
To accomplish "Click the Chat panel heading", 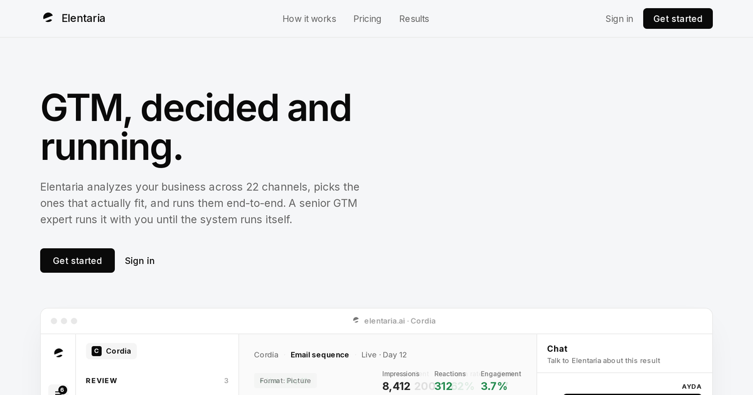I will (557, 349).
